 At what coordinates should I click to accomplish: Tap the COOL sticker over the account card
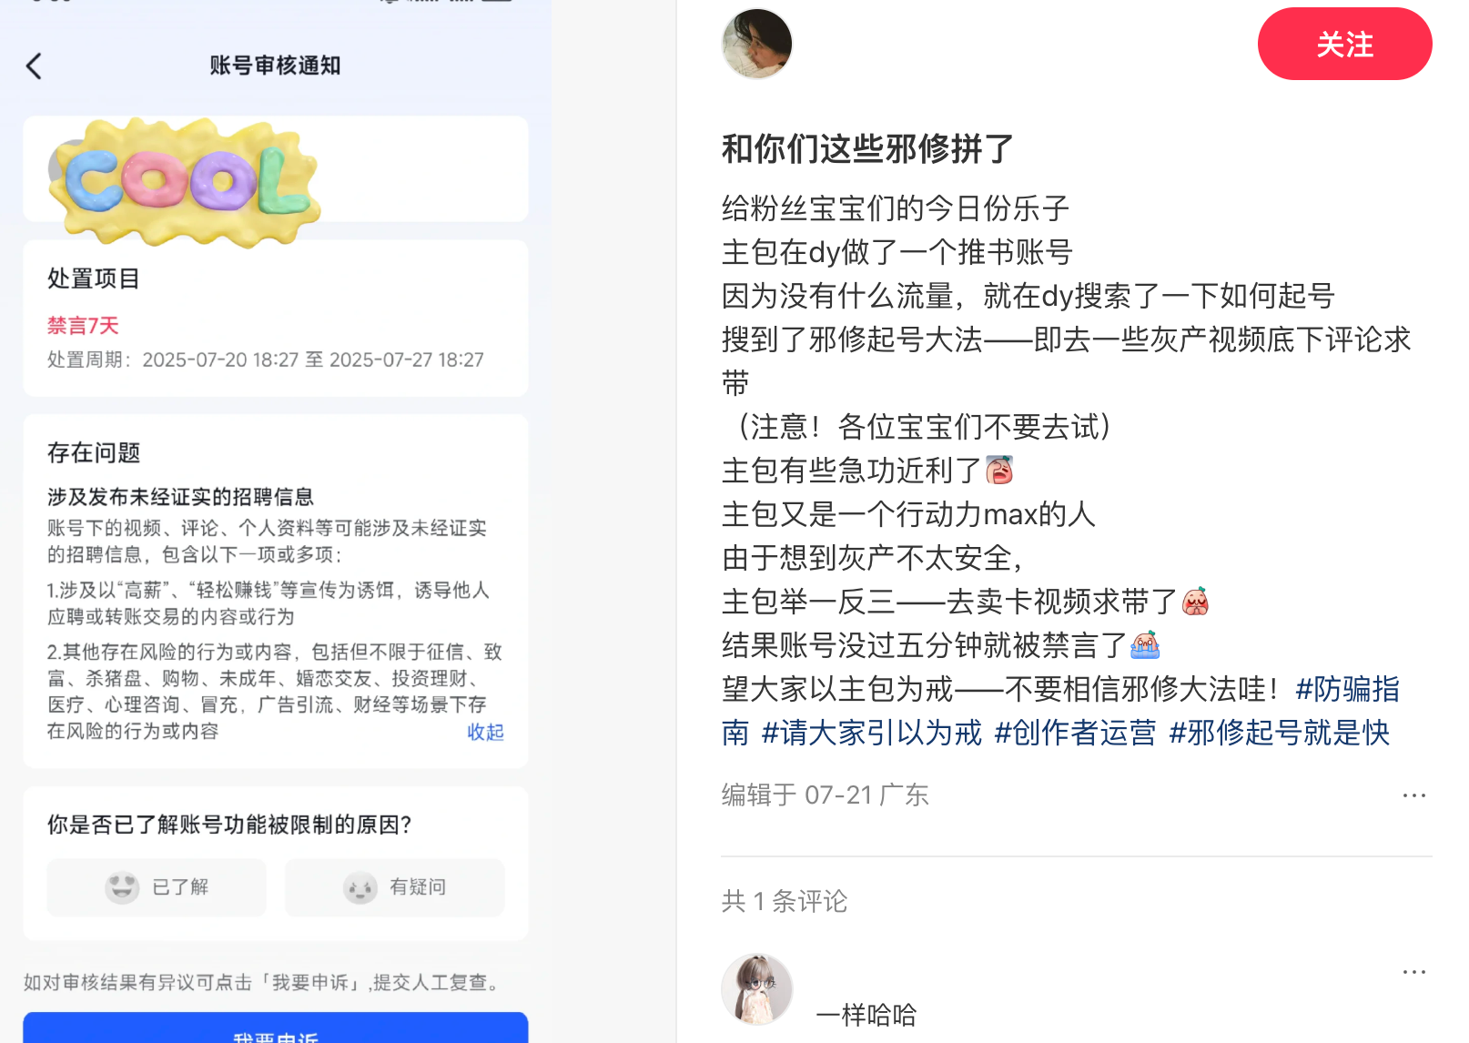185,182
